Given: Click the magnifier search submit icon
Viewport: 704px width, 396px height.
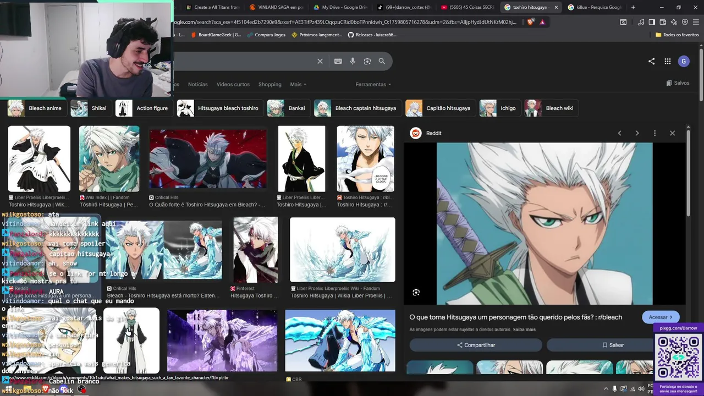Looking at the screenshot, I should [382, 61].
